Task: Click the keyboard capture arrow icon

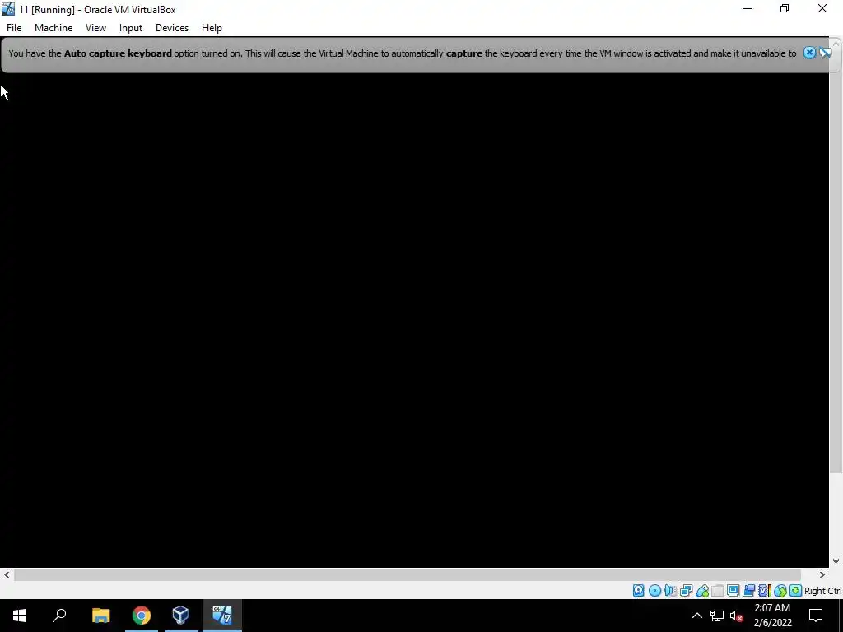Action: (796, 591)
